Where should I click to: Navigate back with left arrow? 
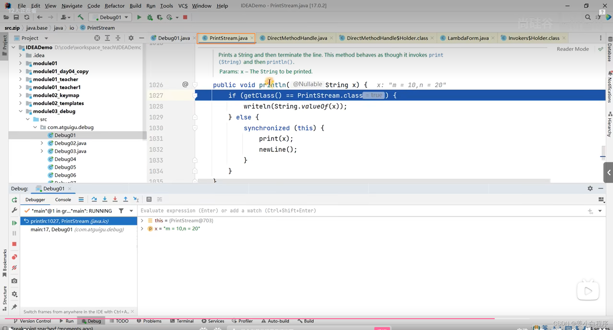pyautogui.click(x=40, y=17)
